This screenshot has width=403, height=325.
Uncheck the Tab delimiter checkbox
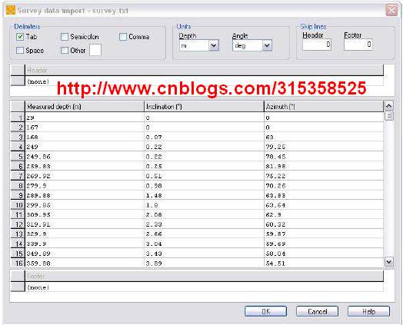pyautogui.click(x=20, y=37)
